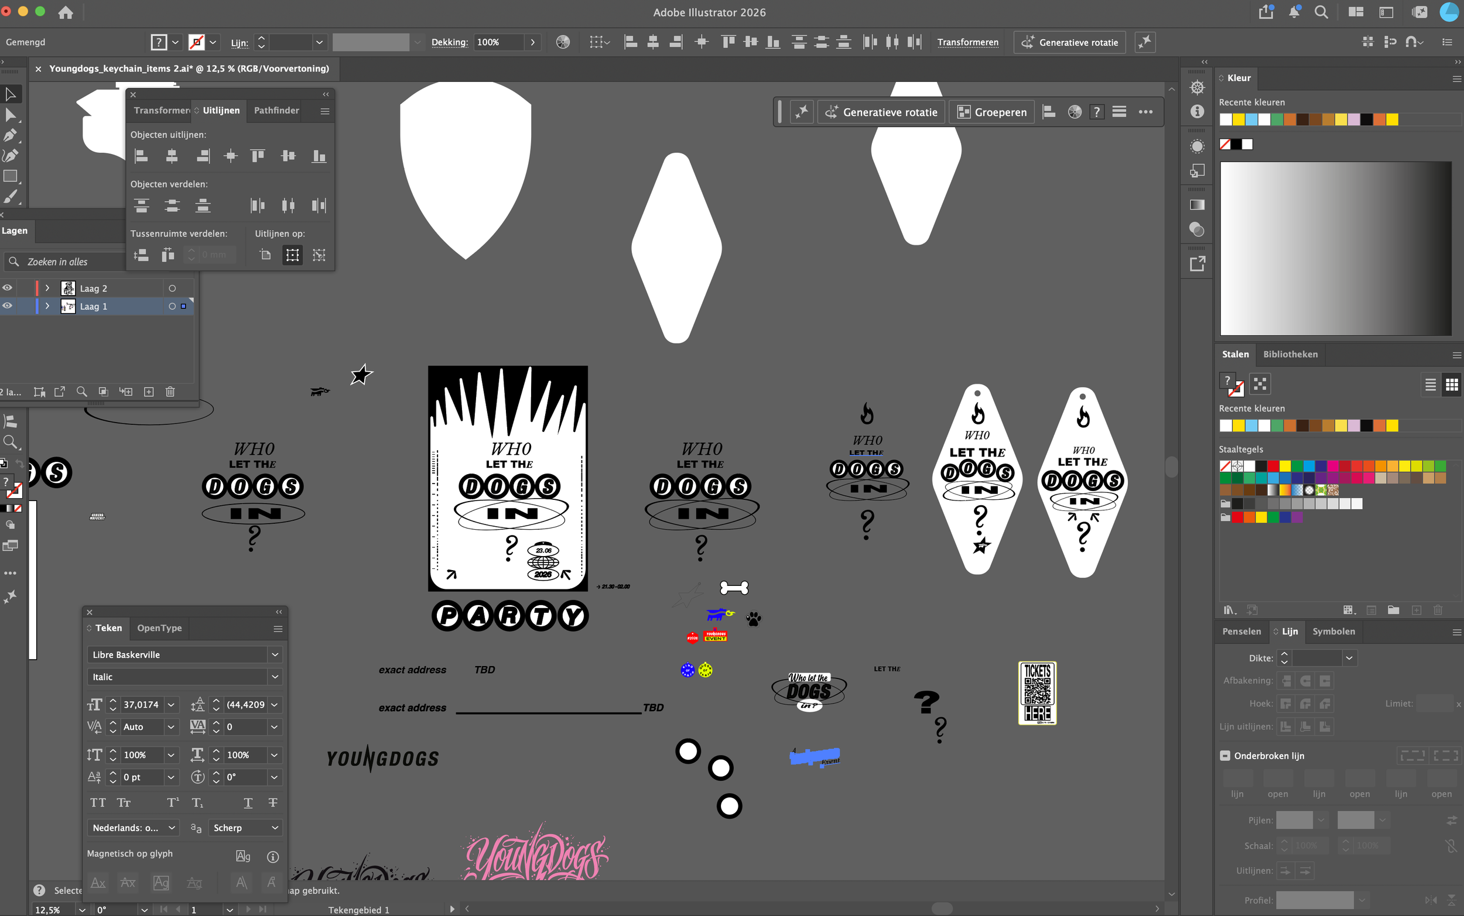This screenshot has height=916, width=1464.
Task: Open the Share document icon
Action: point(1266,12)
